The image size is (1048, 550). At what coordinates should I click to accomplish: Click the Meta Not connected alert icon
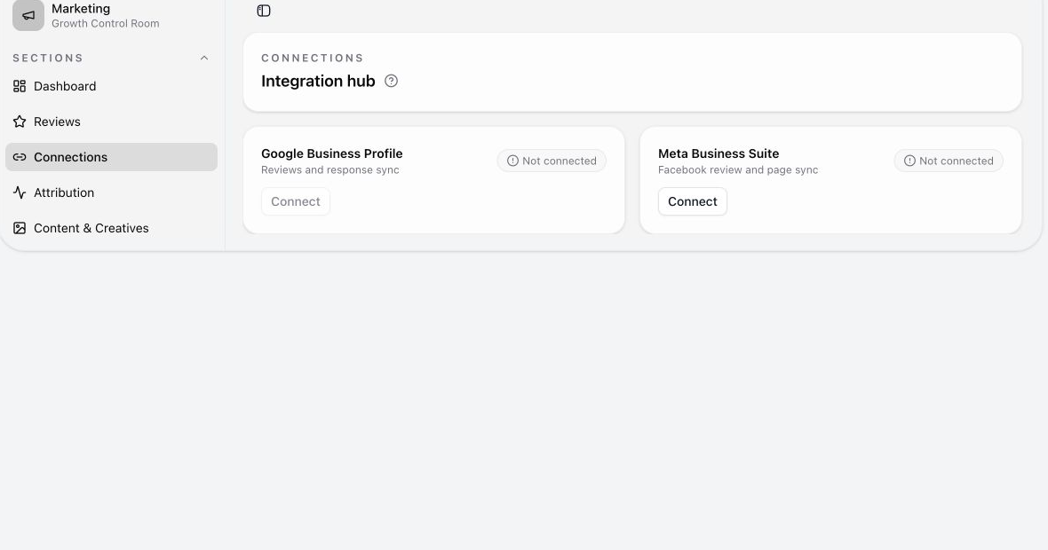click(909, 161)
